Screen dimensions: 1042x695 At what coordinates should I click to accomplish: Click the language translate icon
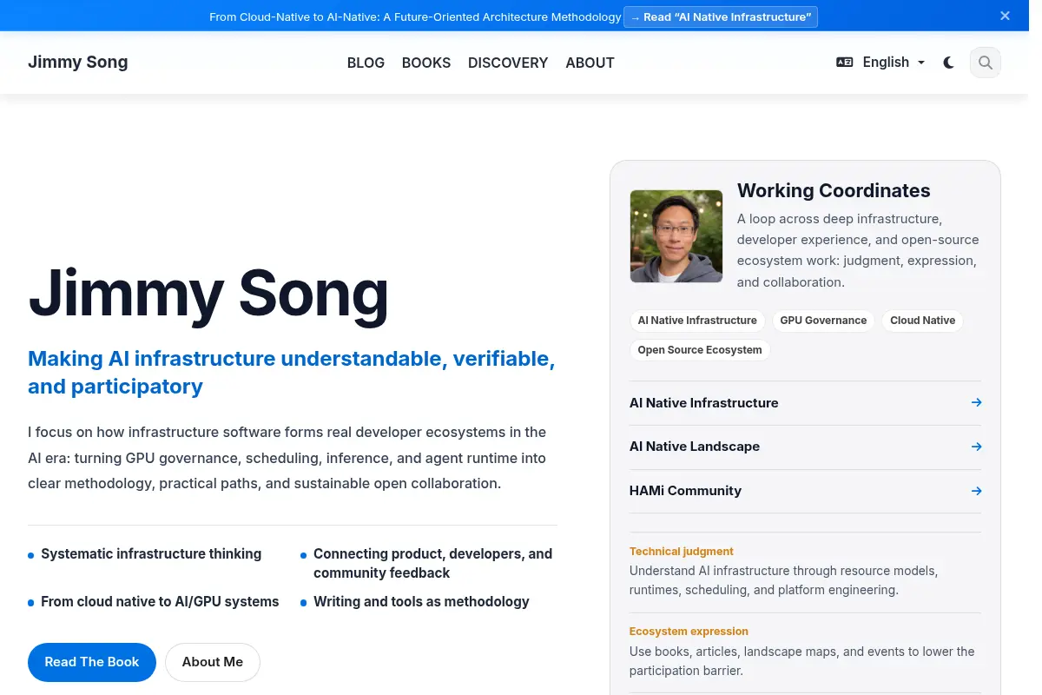[844, 63]
